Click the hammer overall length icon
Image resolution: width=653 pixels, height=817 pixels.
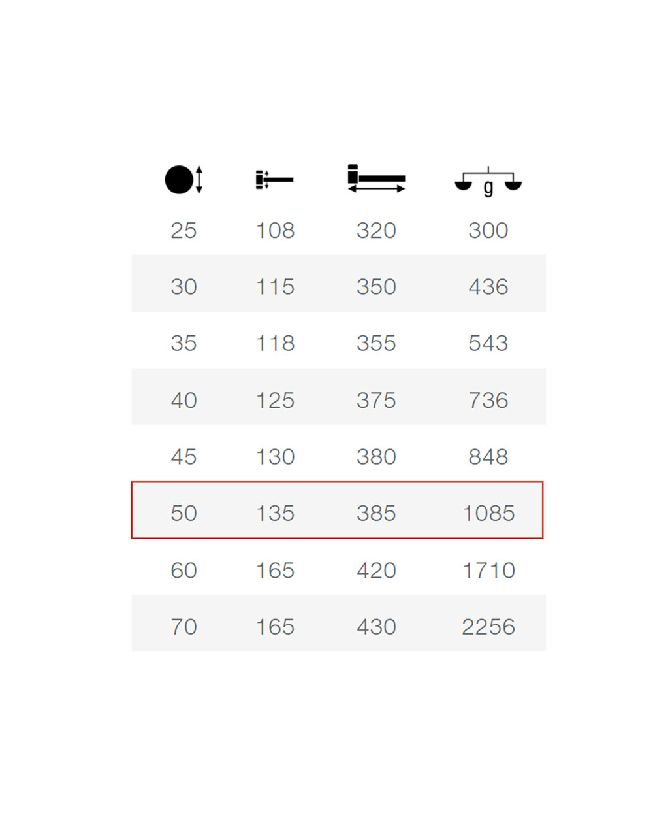376,178
